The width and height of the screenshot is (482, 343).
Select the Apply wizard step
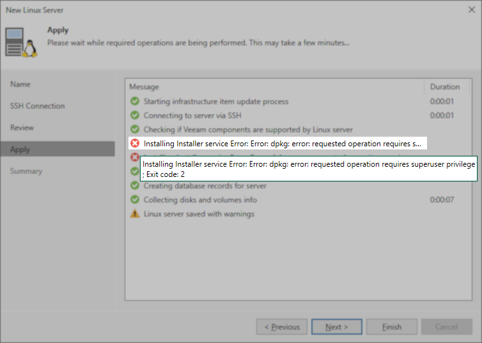(x=58, y=149)
